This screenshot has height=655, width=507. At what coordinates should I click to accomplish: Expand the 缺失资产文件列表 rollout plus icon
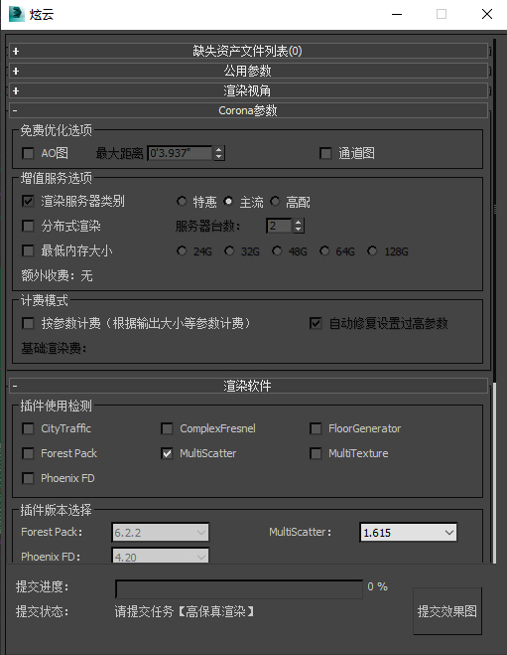(16, 52)
